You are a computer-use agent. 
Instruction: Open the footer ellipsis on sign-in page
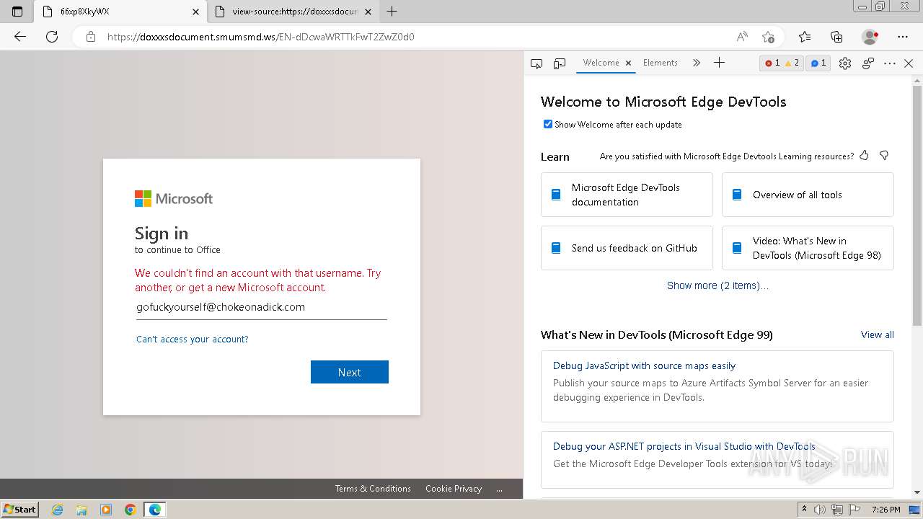[499, 489]
